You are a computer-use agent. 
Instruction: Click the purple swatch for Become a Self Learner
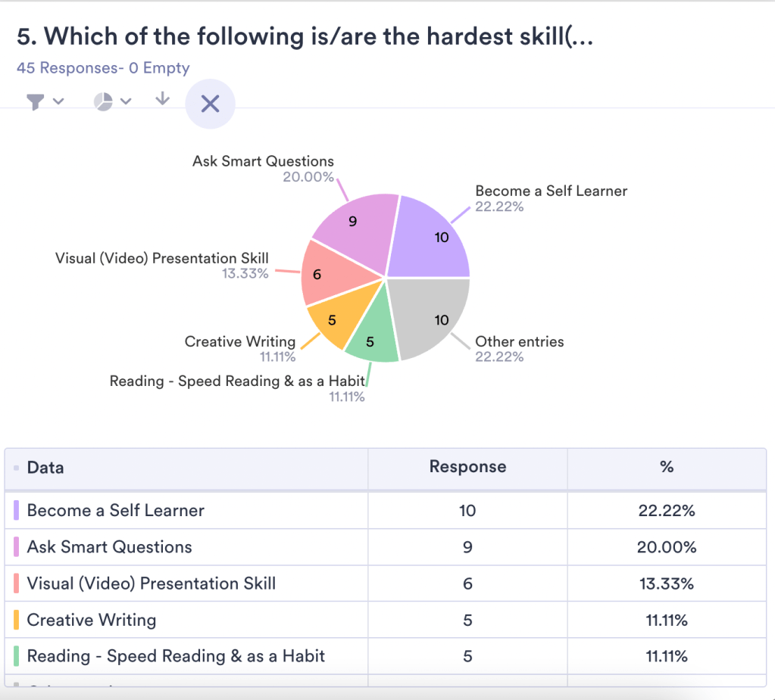[17, 511]
